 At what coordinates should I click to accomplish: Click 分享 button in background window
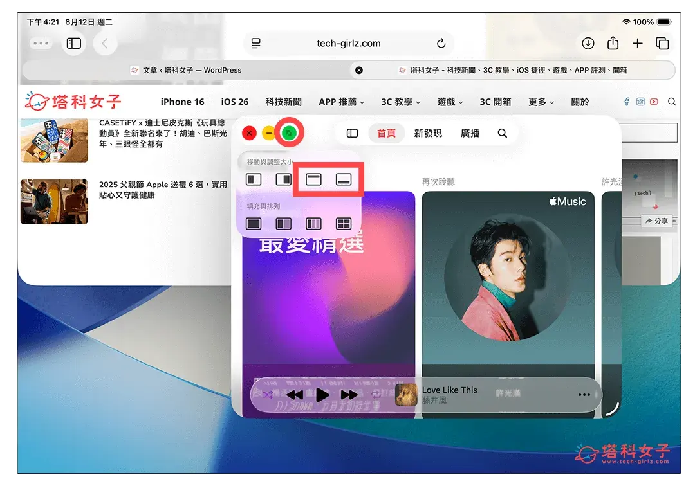tap(657, 221)
